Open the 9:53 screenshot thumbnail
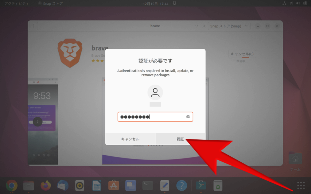This screenshot has width=311, height=194. coord(43,121)
